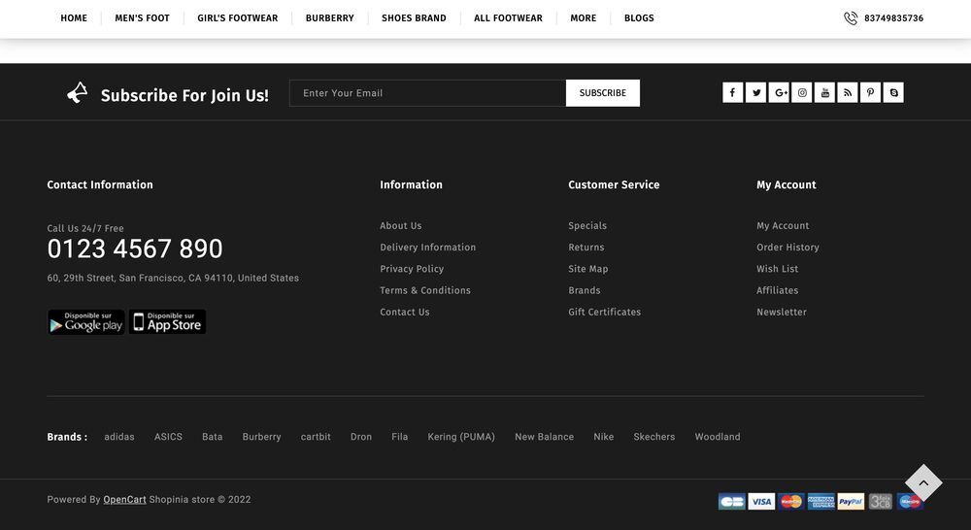Select the adidas brand link
The height and width of the screenshot is (530, 971).
click(118, 437)
